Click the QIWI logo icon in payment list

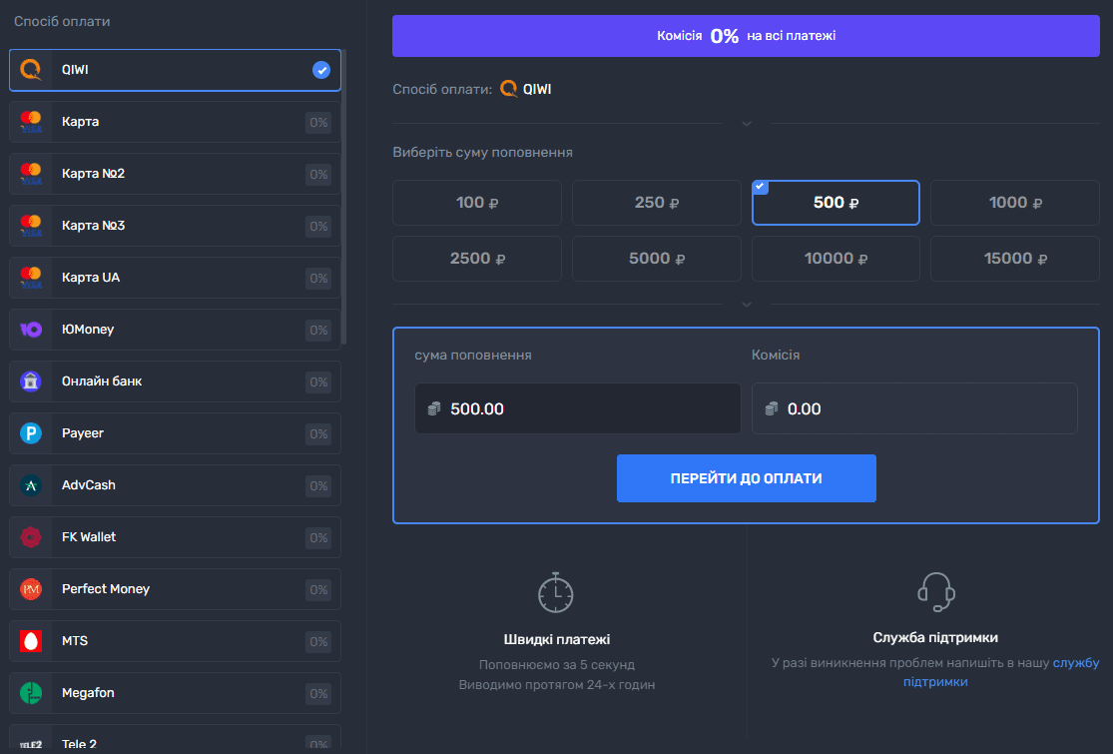31,70
